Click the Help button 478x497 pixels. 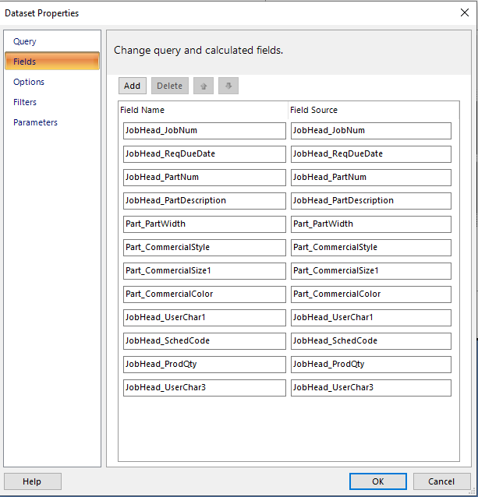[x=32, y=481]
